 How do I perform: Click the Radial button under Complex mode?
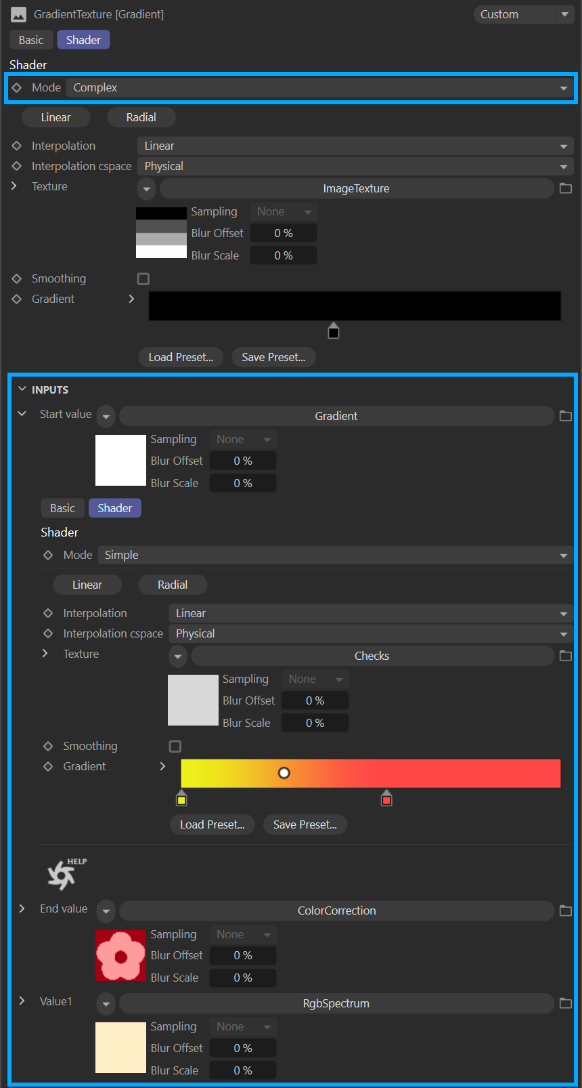(x=141, y=117)
